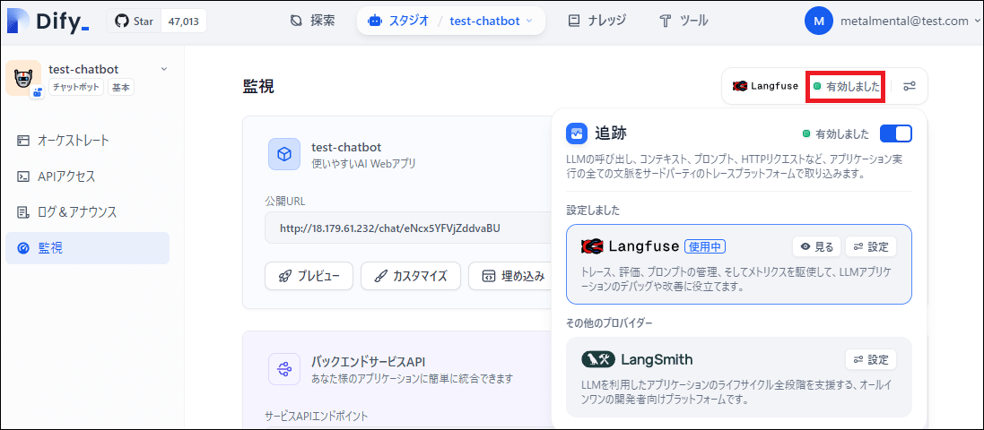Toggle the 追跡 tracing switch off

[x=895, y=134]
